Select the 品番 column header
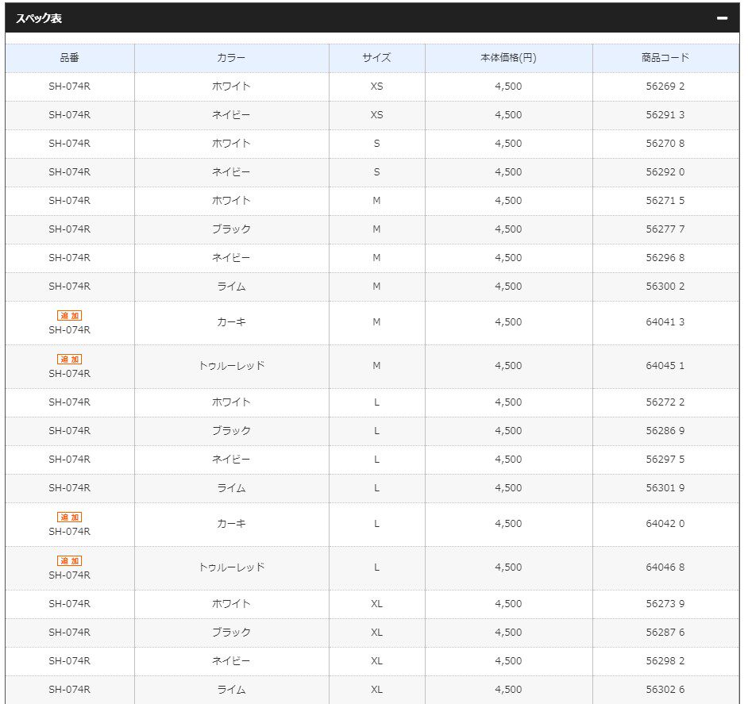Screen dimensions: 748x704 [69, 58]
